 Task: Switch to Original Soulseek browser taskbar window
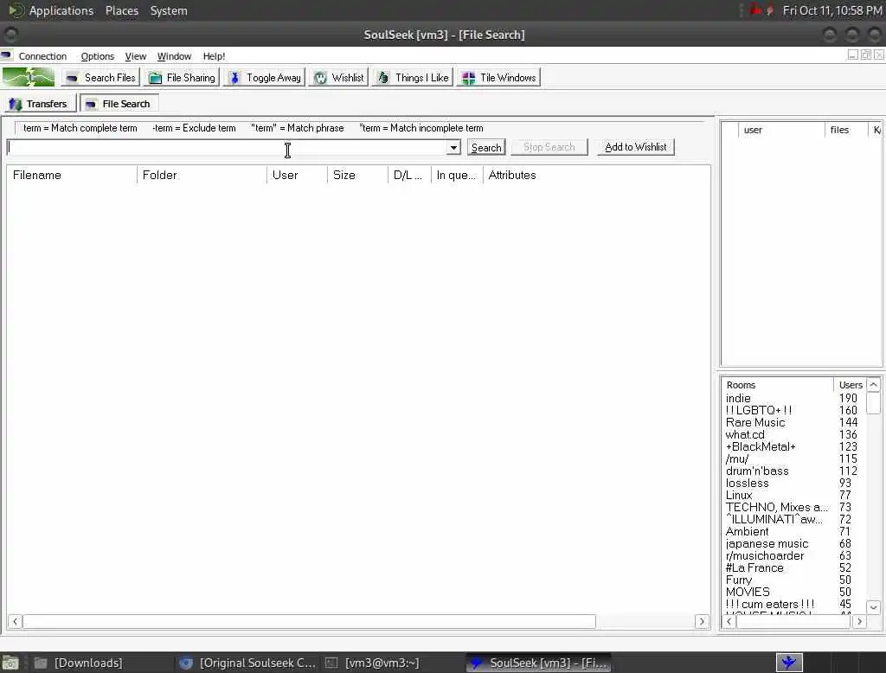[248, 663]
